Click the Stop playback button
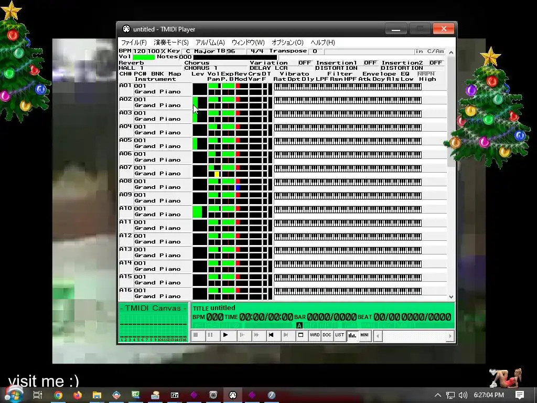 (196, 335)
